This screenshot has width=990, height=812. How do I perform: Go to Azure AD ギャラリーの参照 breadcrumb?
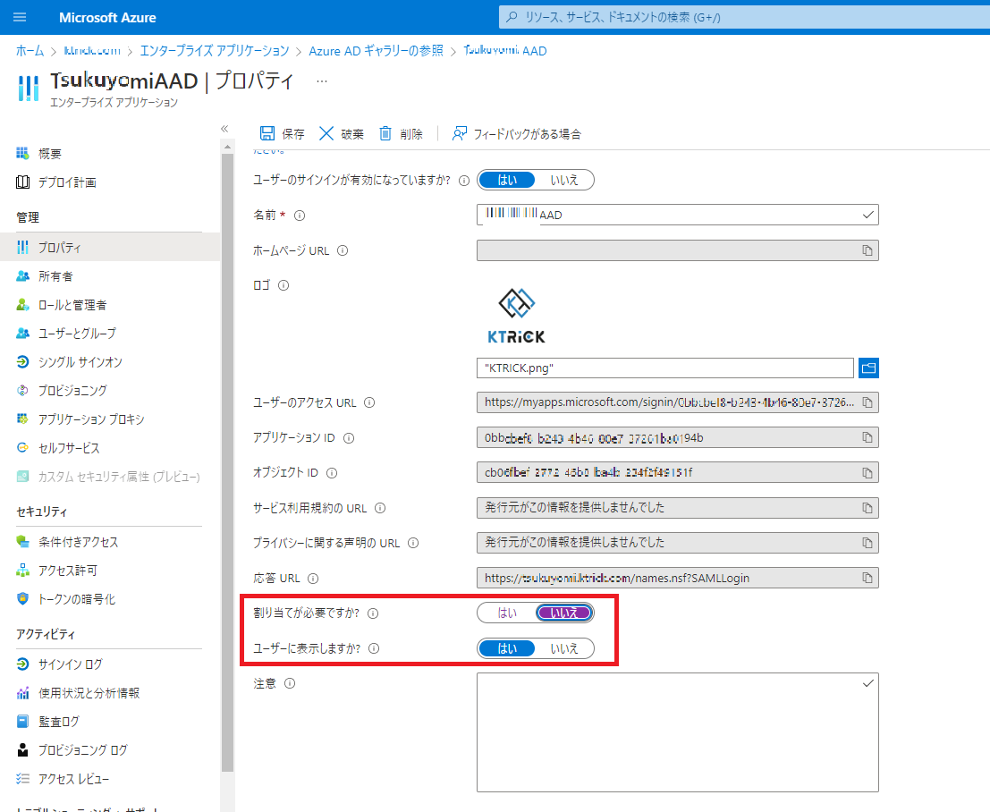(377, 50)
